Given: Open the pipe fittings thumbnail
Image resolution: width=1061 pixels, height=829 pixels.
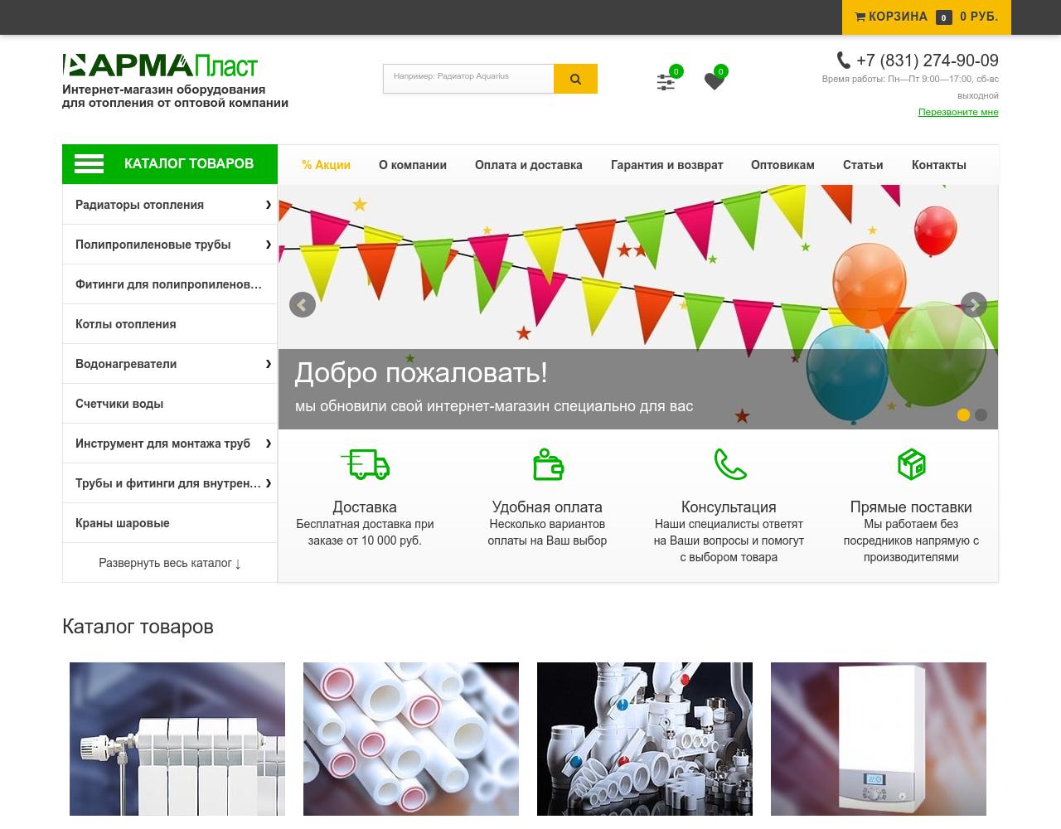Looking at the screenshot, I should 645,739.
